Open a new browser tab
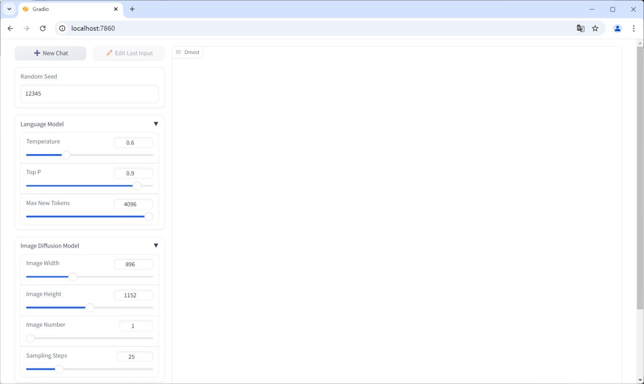The image size is (644, 384). [x=132, y=9]
